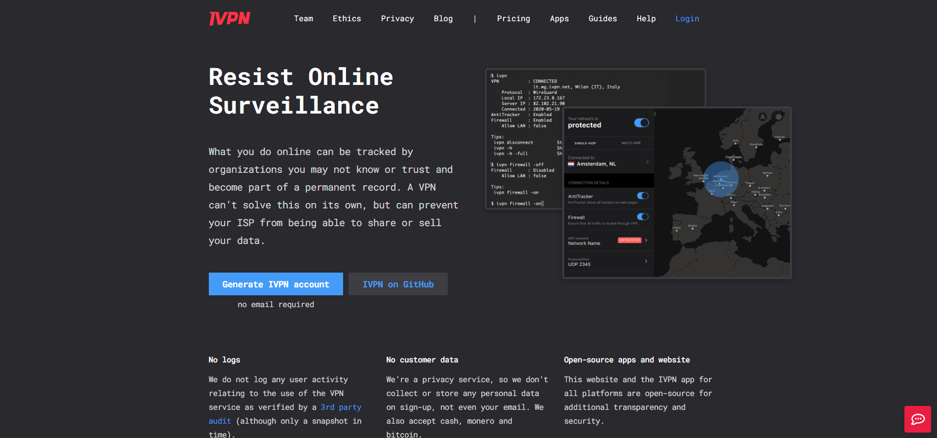Open the settings gear icon on map
Image resolution: width=937 pixels, height=438 pixels.
779,117
